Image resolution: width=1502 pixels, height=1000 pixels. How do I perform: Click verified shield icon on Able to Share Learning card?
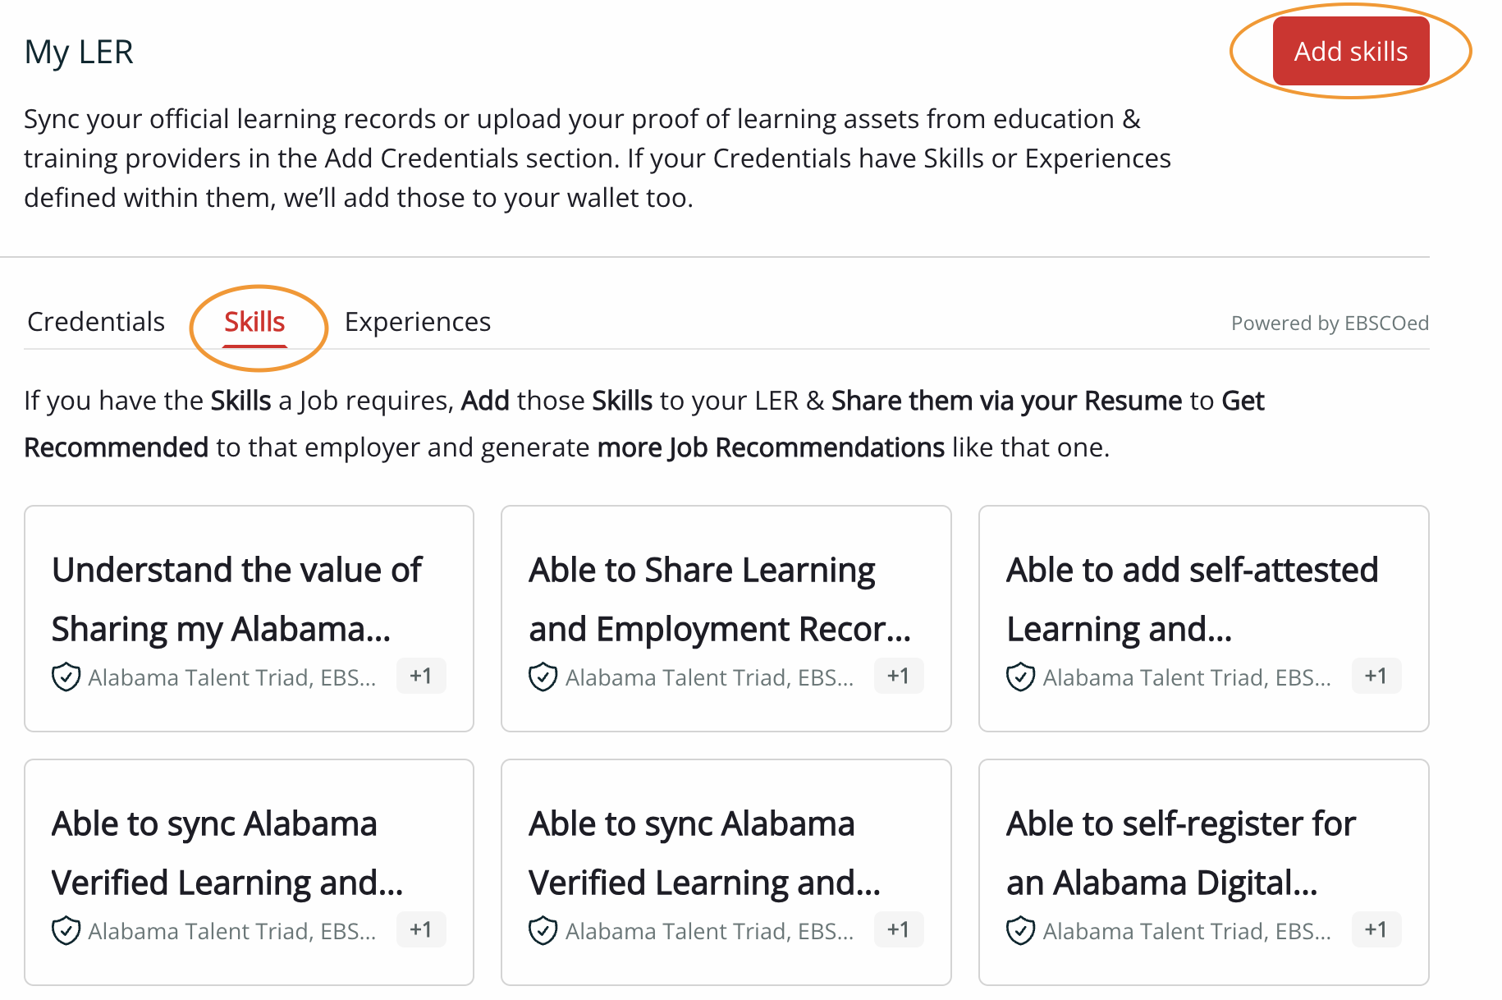(543, 677)
